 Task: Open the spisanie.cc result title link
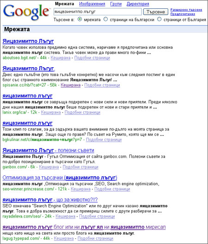29,69
